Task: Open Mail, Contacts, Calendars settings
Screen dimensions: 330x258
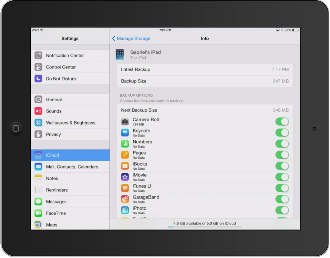Action: [70, 167]
